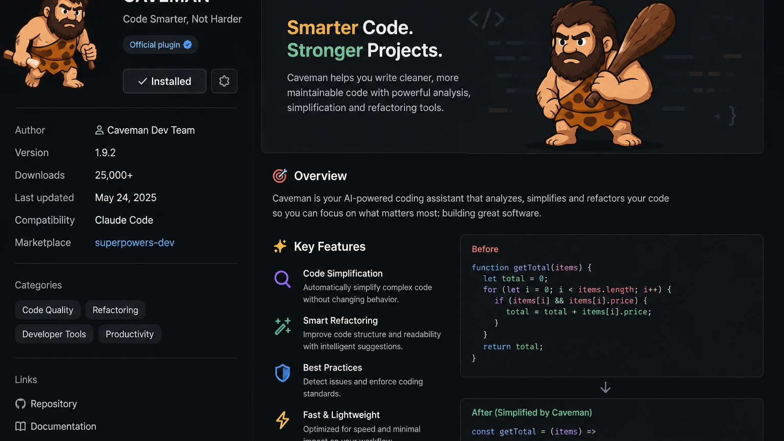Click the verified badge on Official plugin

[x=188, y=44]
